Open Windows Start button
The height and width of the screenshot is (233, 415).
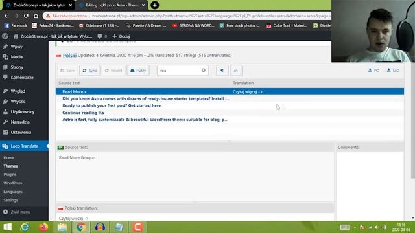point(7,227)
